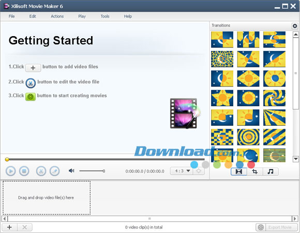
Task: Click the Export Movie button
Action: tap(277, 227)
